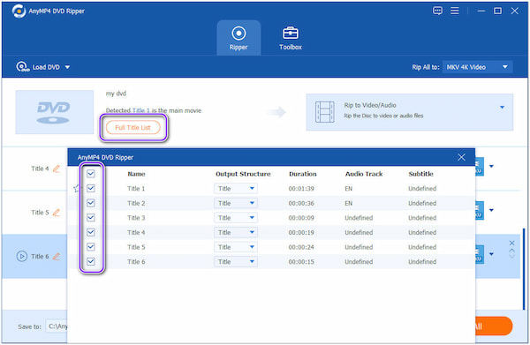
Task: Play Title 6 preview
Action: (21, 256)
